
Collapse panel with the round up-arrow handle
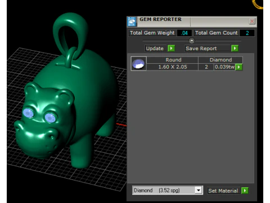(192, 41)
